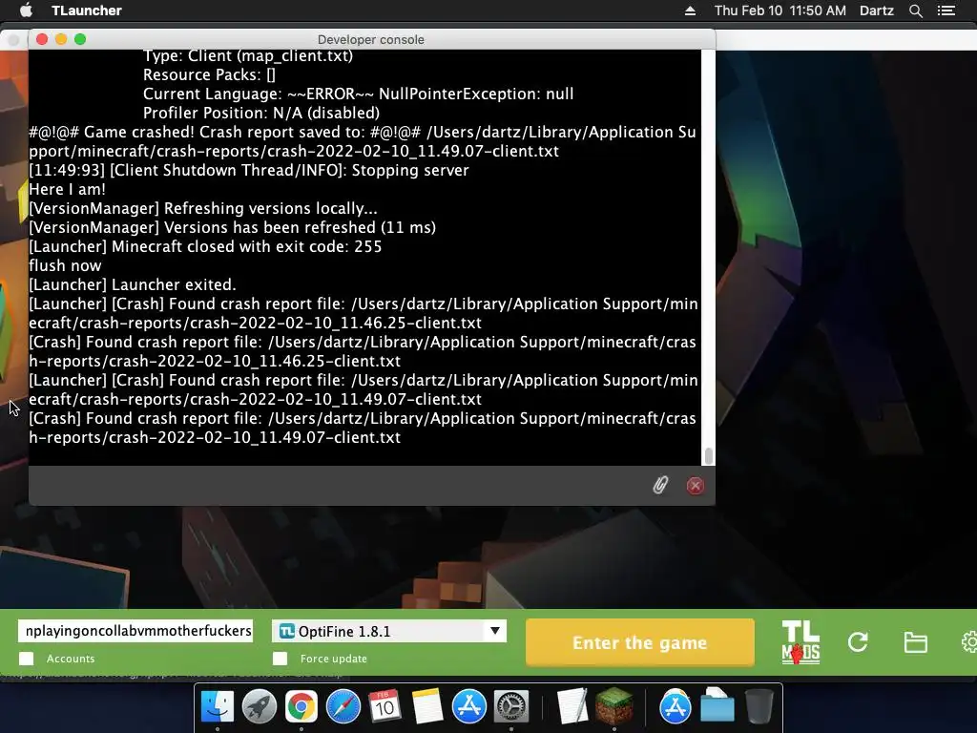Open the launcher settings gear
The height and width of the screenshot is (733, 977).
point(969,642)
